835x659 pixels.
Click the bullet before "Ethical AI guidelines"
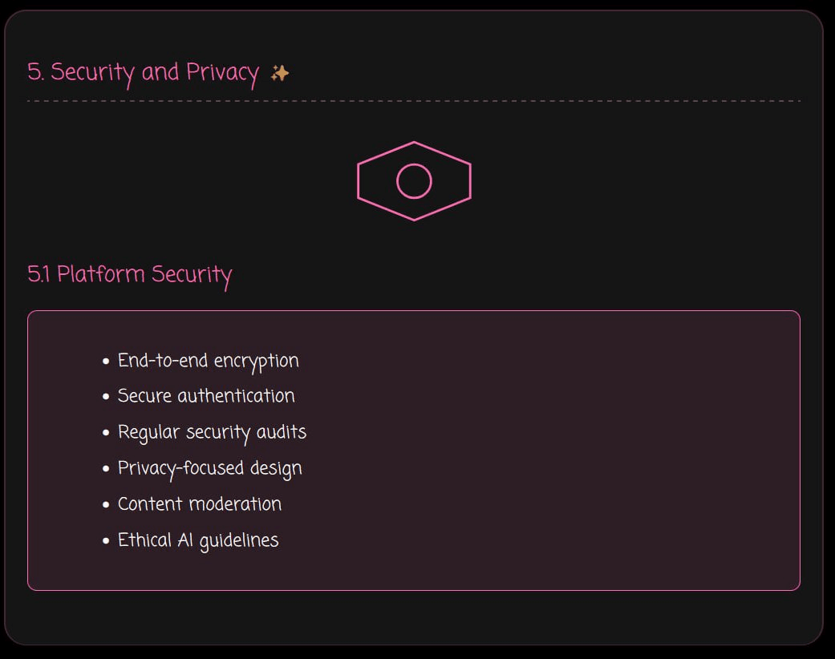(106, 541)
